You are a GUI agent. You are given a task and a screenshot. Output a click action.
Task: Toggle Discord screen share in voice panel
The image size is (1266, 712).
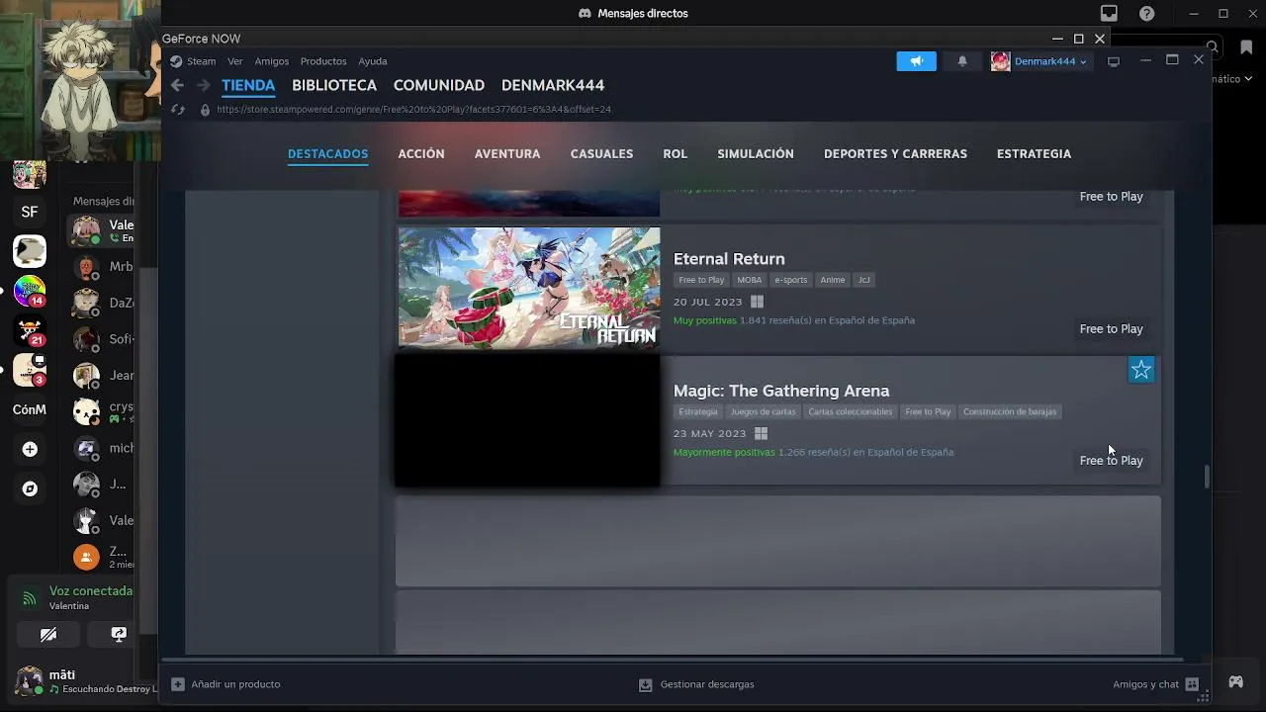119,634
